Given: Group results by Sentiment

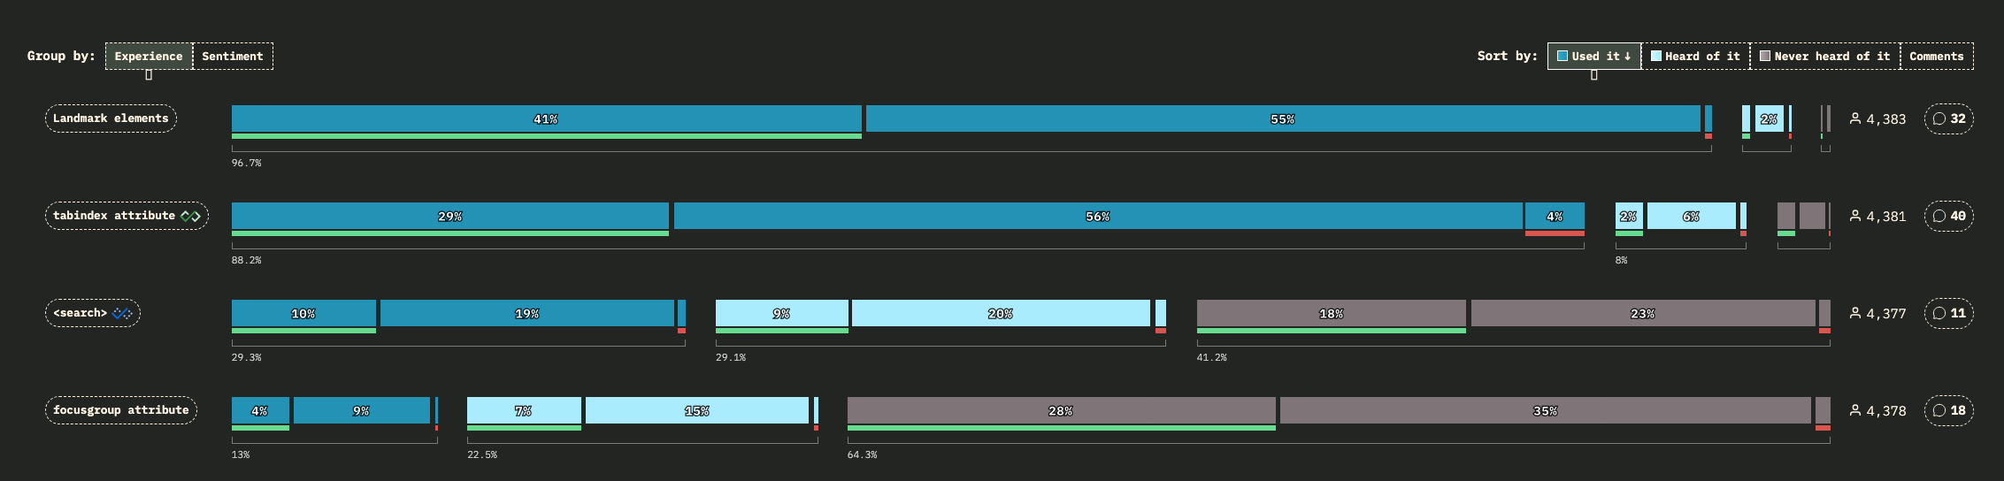Looking at the screenshot, I should pyautogui.click(x=233, y=56).
